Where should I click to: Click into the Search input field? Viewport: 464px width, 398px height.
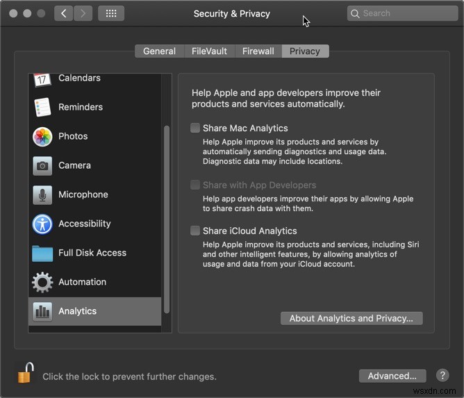402,13
